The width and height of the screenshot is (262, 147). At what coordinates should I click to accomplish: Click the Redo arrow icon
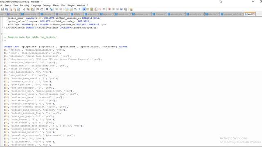(42, 9)
